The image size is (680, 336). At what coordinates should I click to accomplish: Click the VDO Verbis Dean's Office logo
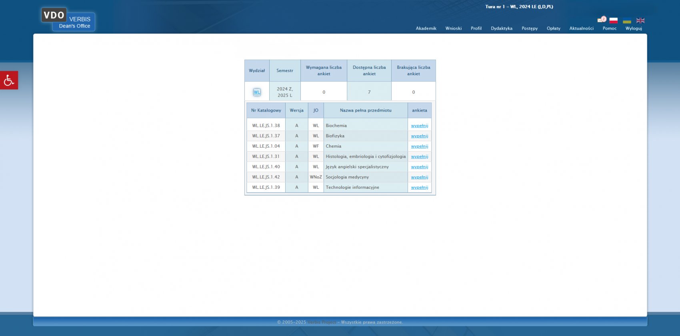tap(68, 20)
